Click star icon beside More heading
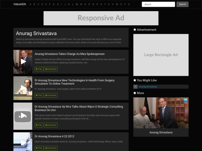The height and width of the screenshot is (151, 202). [x=135, y=93]
